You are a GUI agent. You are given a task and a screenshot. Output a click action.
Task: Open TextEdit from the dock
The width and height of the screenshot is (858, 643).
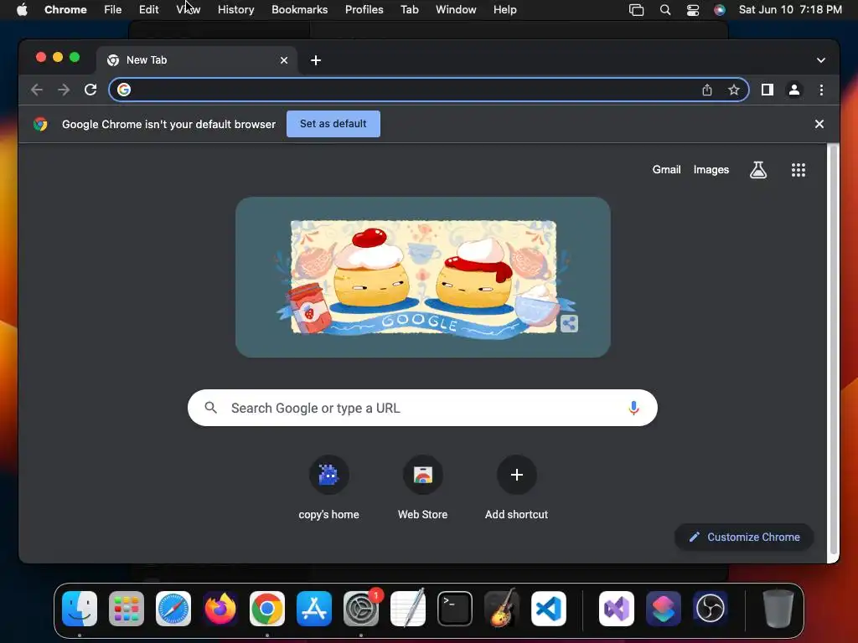408,609
